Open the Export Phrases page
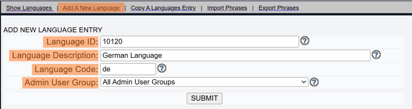Viewport: 412px width, 109px height. (x=279, y=8)
